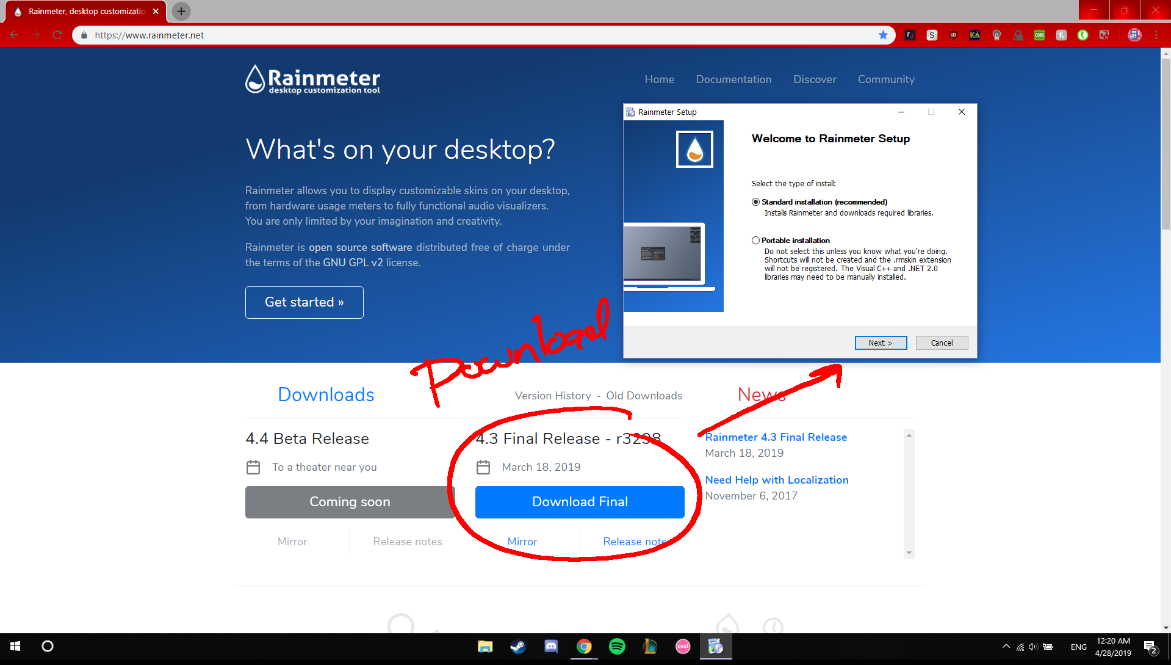Screen dimensions: 1171x665
Task: Select the Portable installation option
Action: (x=755, y=240)
